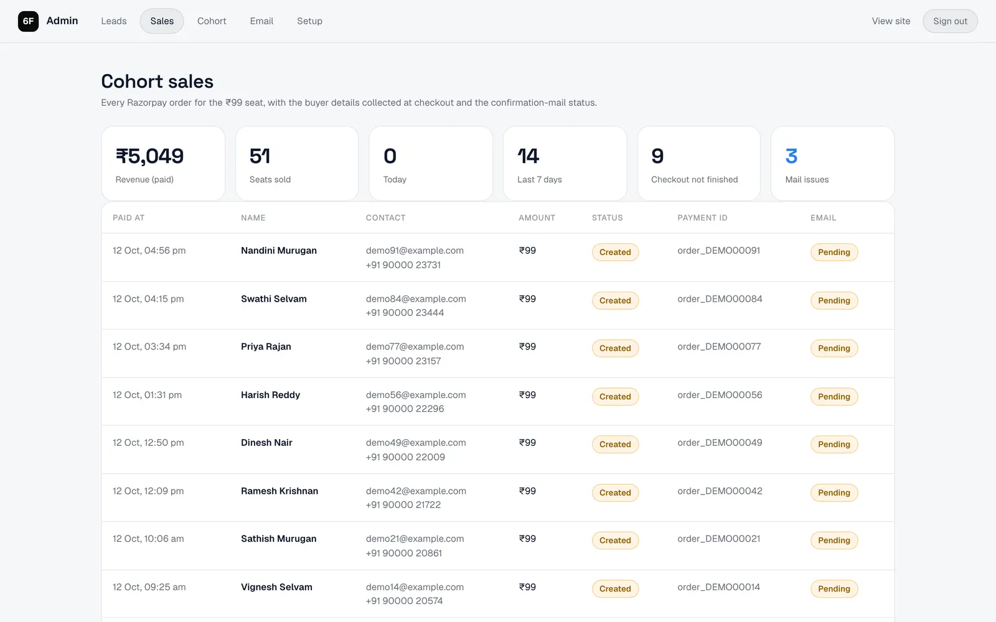This screenshot has height=622, width=996.
Task: Click the Pending badge for Ramesh Krishnan
Action: point(834,493)
